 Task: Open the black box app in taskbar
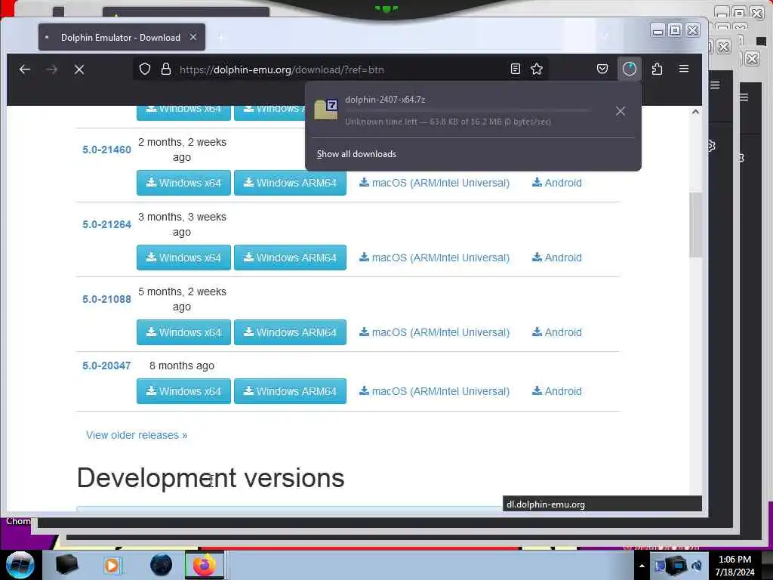[66, 565]
